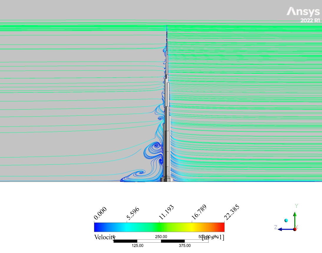The image size is (322, 253).
Task: Click the red X axis dot on triad
Action: tap(295, 229)
